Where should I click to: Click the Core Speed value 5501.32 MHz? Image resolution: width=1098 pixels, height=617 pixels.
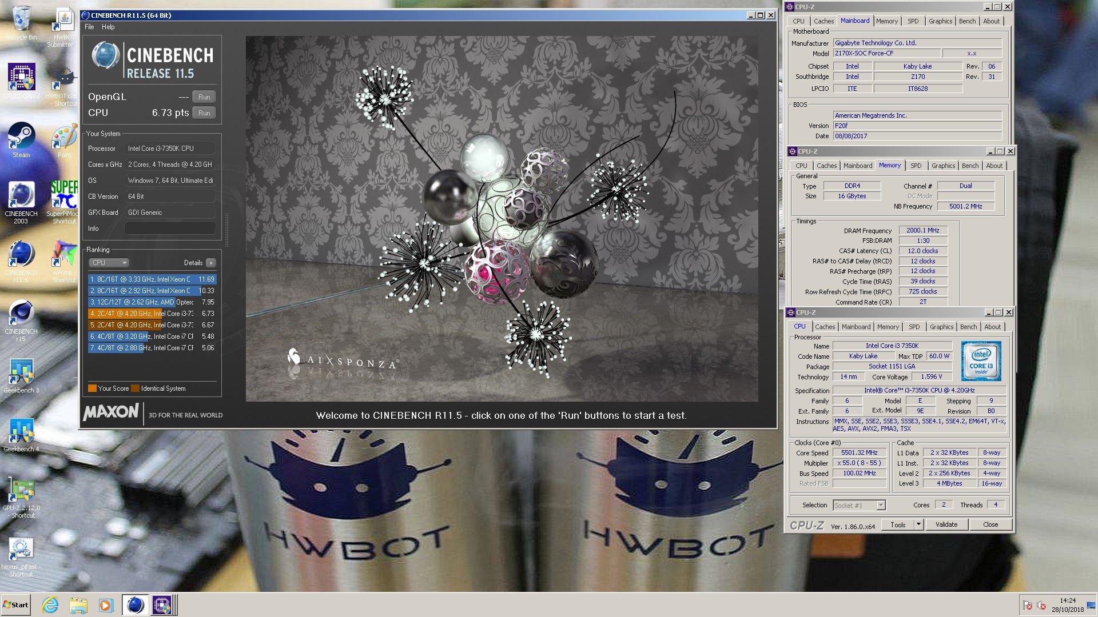[x=860, y=452]
